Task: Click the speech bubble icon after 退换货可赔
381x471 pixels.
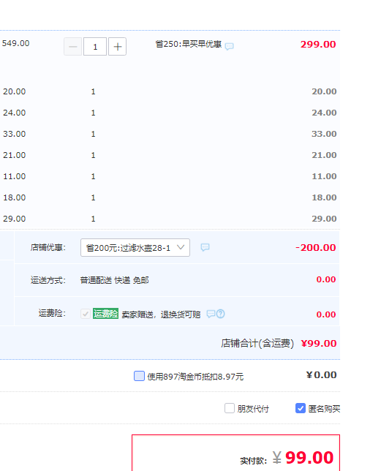Action: point(211,314)
